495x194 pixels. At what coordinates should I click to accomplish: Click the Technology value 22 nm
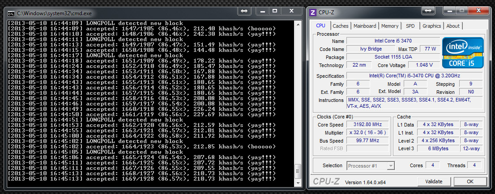coord(358,65)
